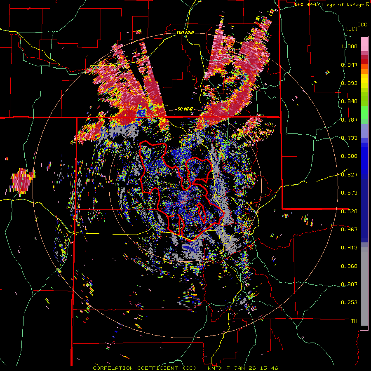Select the 0.840 scale value

349,101
